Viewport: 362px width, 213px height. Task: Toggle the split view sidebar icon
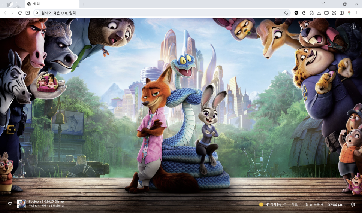pos(341,13)
